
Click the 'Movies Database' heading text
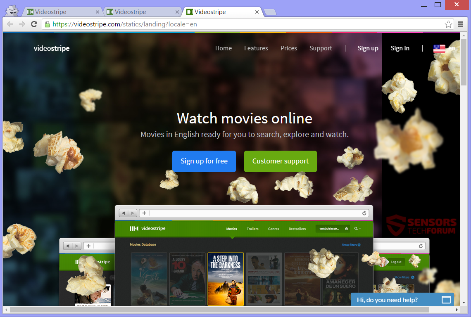143,245
